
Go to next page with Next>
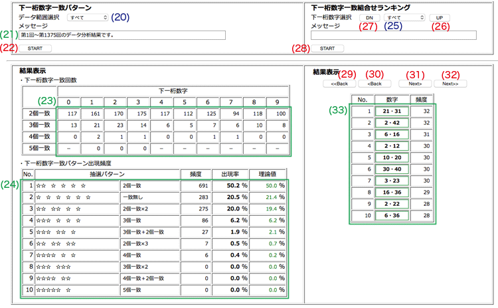(415, 84)
